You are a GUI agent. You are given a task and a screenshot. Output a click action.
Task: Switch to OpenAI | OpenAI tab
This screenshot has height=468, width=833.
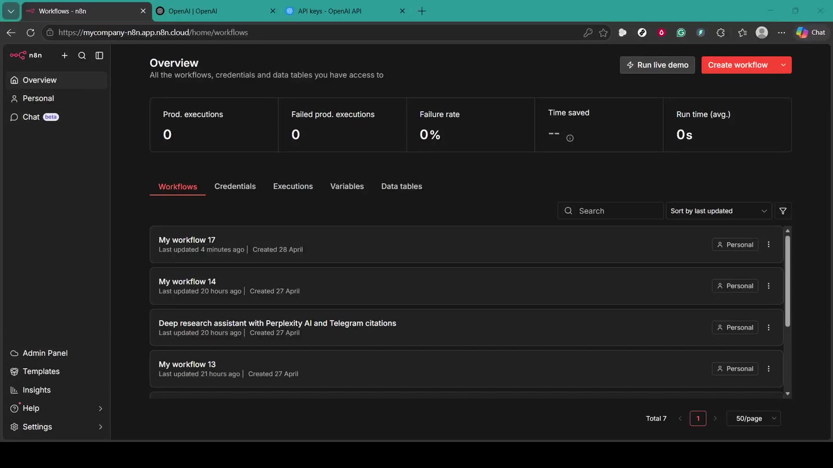[216, 11]
